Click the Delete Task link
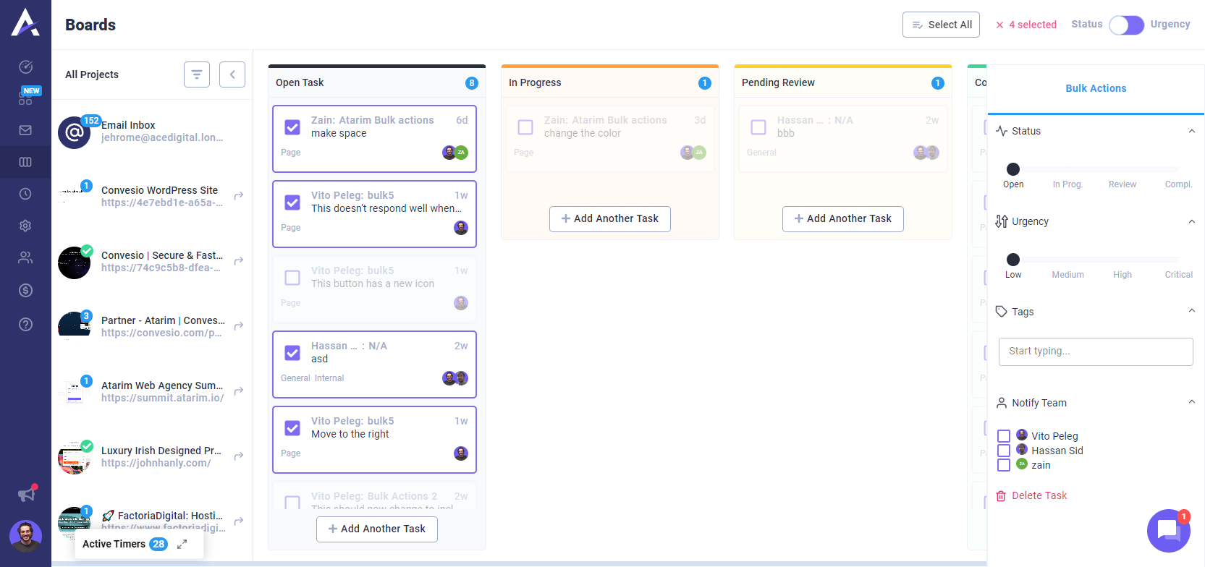Screen dimensions: 1205x567 pos(1039,495)
